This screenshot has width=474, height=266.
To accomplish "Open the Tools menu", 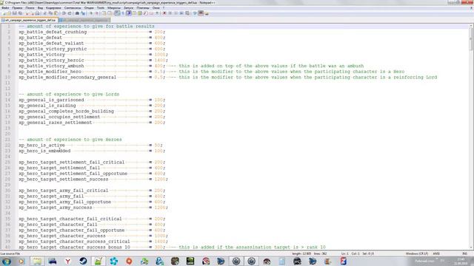I will pos(101,8).
